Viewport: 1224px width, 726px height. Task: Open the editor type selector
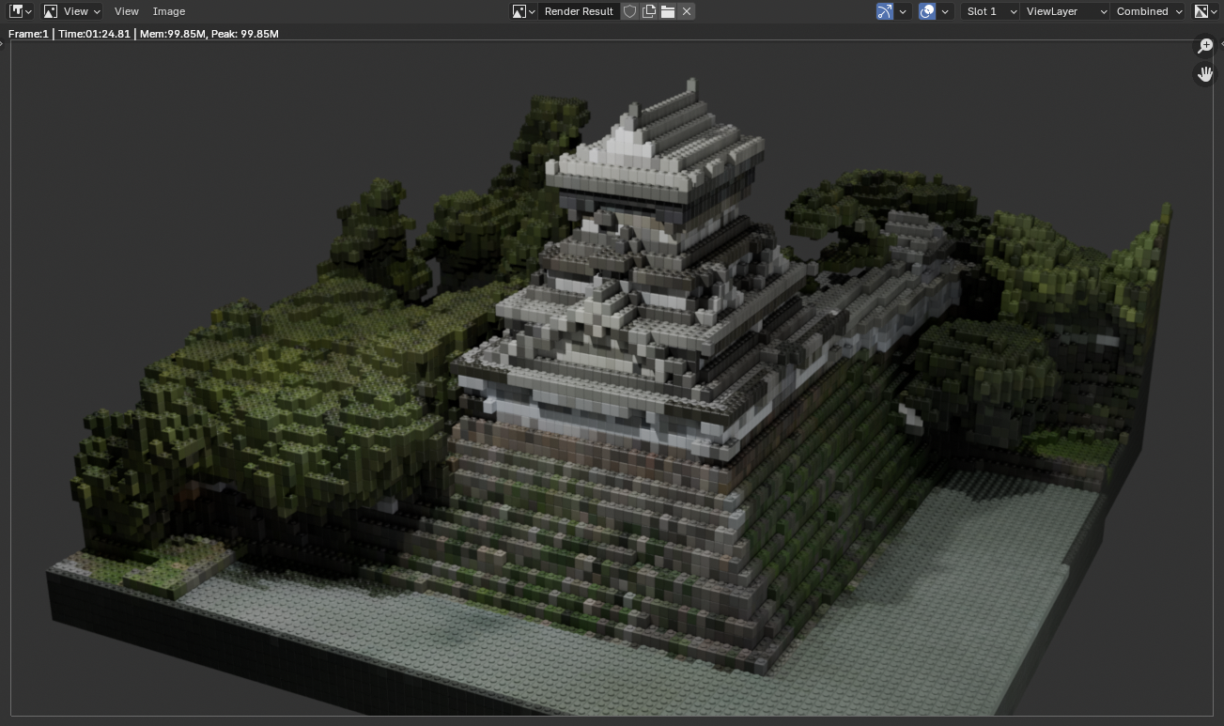[x=20, y=11]
